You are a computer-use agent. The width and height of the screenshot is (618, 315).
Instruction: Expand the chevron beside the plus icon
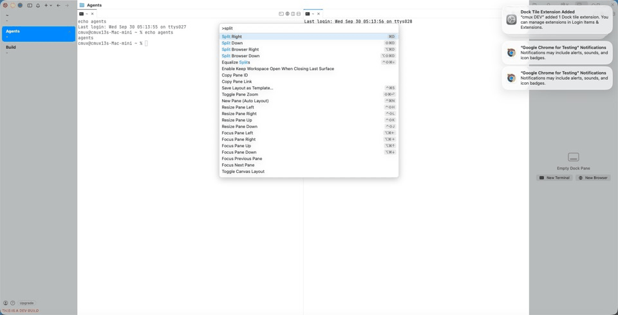pos(51,6)
